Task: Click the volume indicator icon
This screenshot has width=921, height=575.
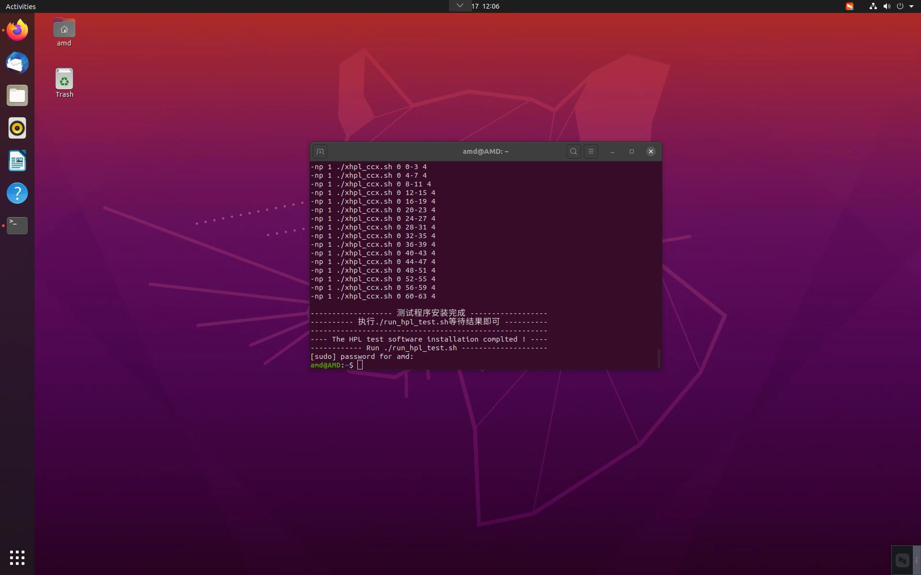Action: 886,6
